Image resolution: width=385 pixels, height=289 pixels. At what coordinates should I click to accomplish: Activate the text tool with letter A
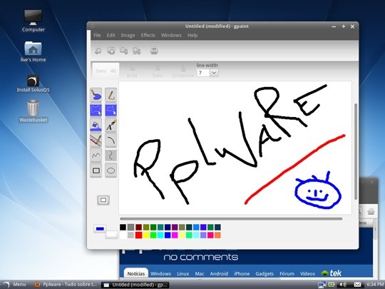pyautogui.click(x=111, y=125)
